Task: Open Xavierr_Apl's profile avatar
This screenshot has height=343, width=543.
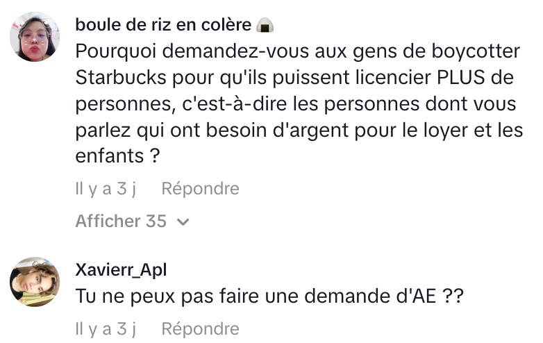Action: pos(35,281)
